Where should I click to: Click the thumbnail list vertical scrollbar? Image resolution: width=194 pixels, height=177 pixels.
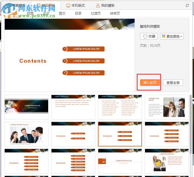click(191, 124)
